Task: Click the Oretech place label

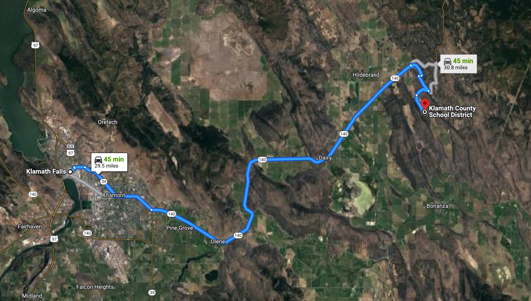Action: click(107, 122)
